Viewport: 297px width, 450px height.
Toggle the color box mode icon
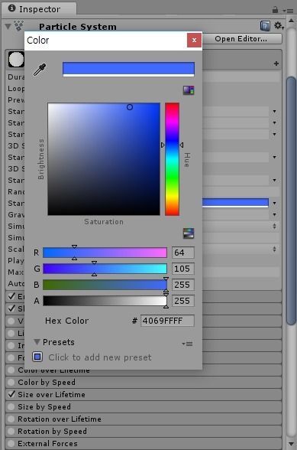pyautogui.click(x=189, y=90)
